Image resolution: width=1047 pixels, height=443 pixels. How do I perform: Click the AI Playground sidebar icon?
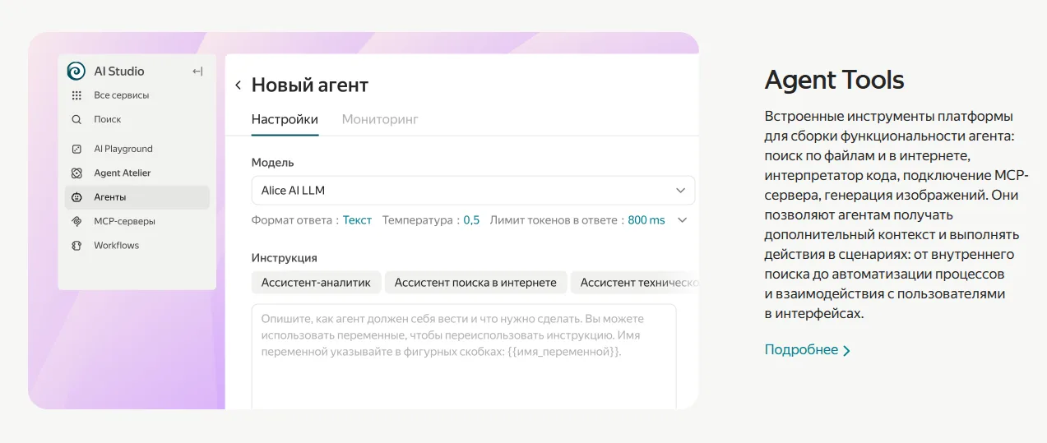76,149
